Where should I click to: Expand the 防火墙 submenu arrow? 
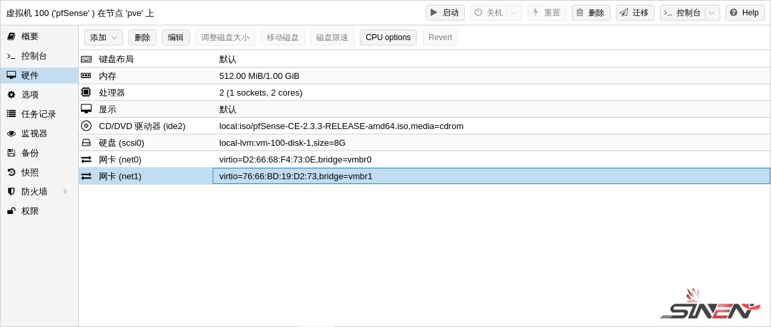(x=65, y=191)
